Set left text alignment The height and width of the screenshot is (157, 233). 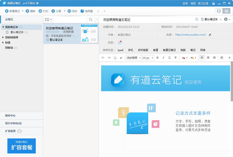[202, 58]
